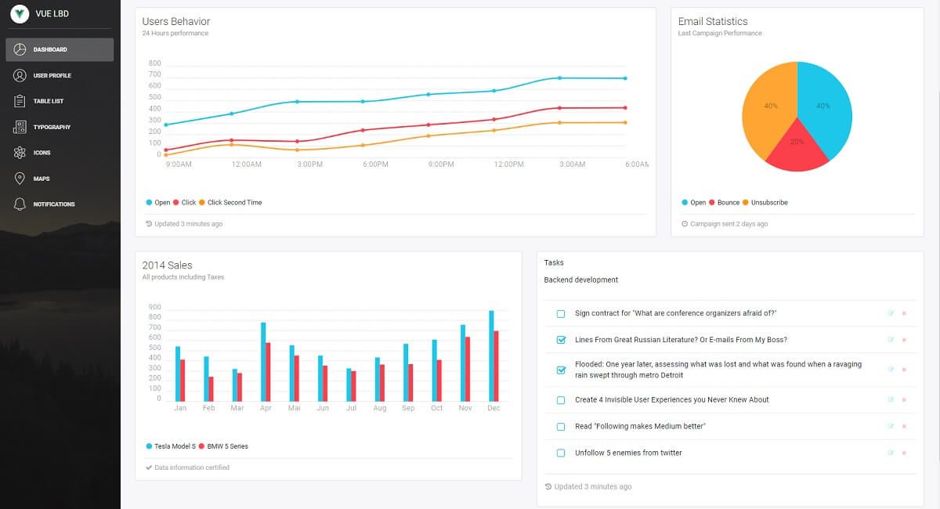Click 'Campaign sent 2 days ago' link
Viewport: 940px width, 509px height.
725,223
